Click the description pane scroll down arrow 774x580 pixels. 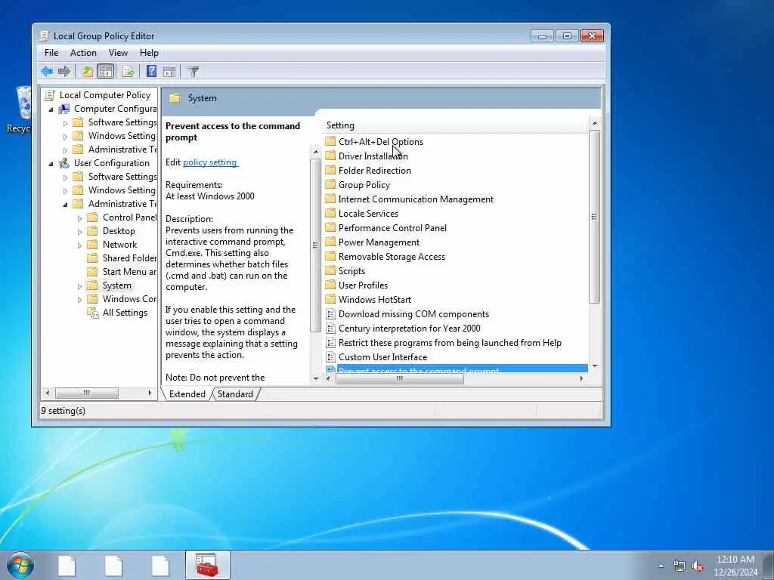point(316,379)
